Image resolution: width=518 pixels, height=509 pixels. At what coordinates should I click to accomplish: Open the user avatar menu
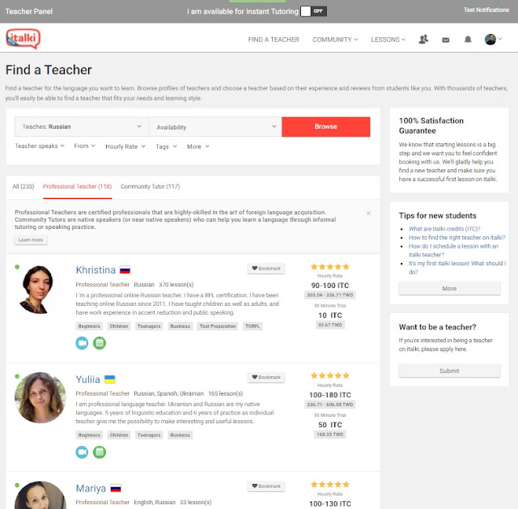(493, 40)
